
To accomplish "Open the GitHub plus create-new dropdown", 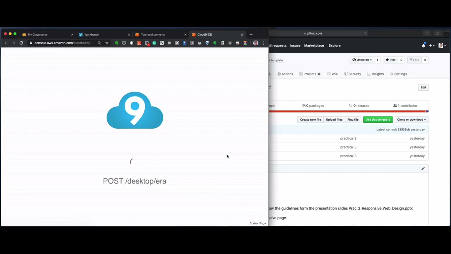I will click(432, 46).
